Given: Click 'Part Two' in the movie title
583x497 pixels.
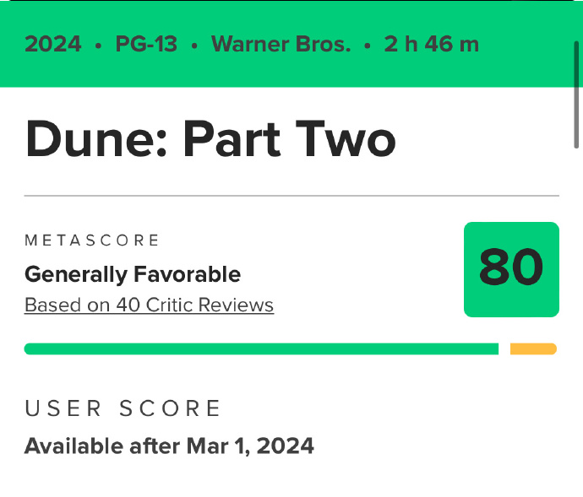Looking at the screenshot, I should pyautogui.click(x=289, y=139).
